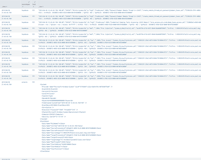Click the sort arrows beside the _time header
The width and height of the screenshot is (201, 160).
click(x=7, y=7)
